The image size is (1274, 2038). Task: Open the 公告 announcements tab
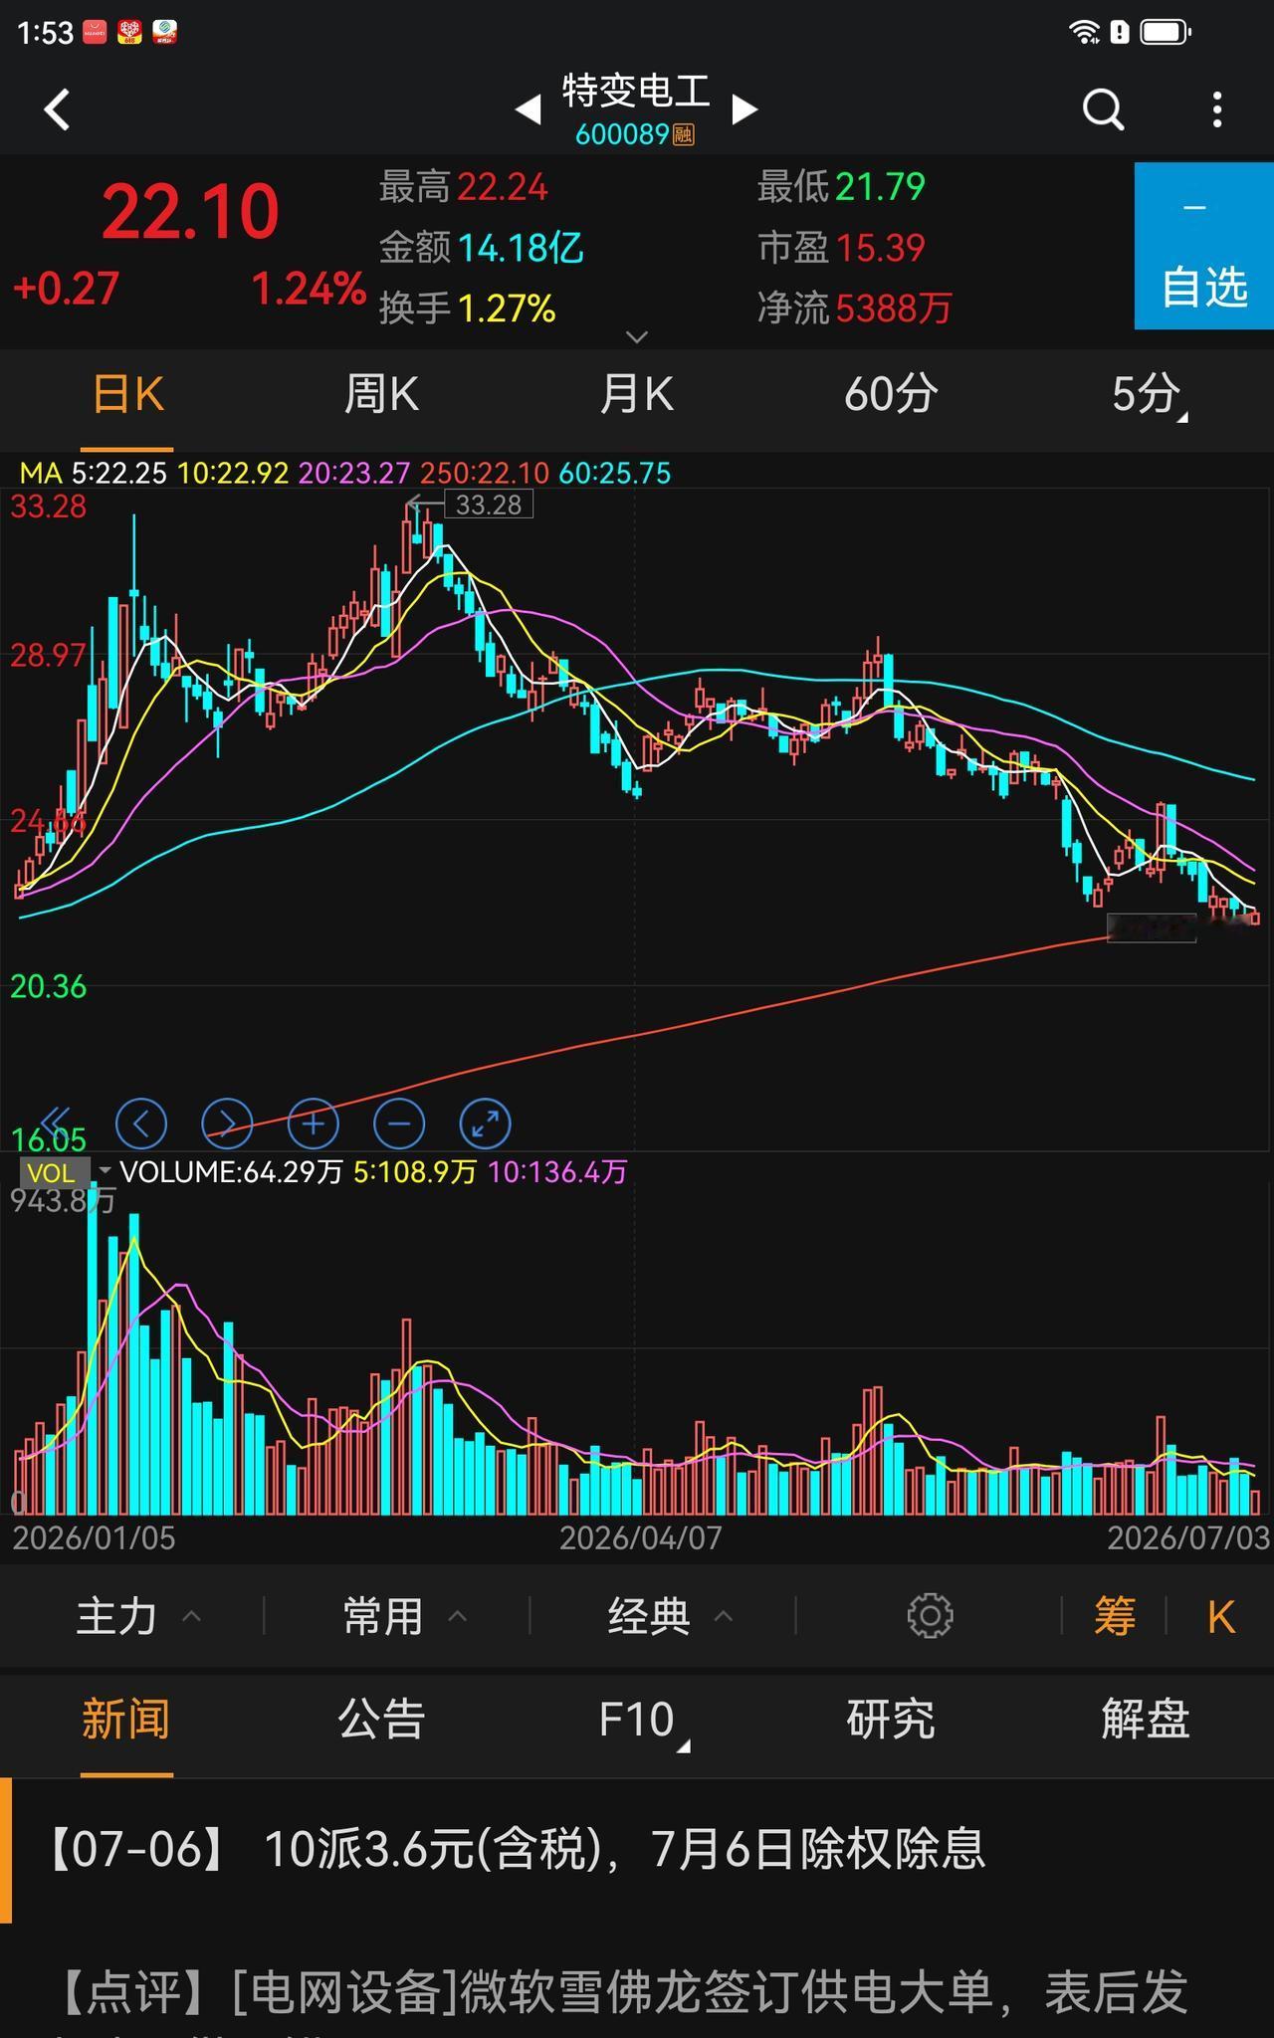click(x=381, y=1721)
